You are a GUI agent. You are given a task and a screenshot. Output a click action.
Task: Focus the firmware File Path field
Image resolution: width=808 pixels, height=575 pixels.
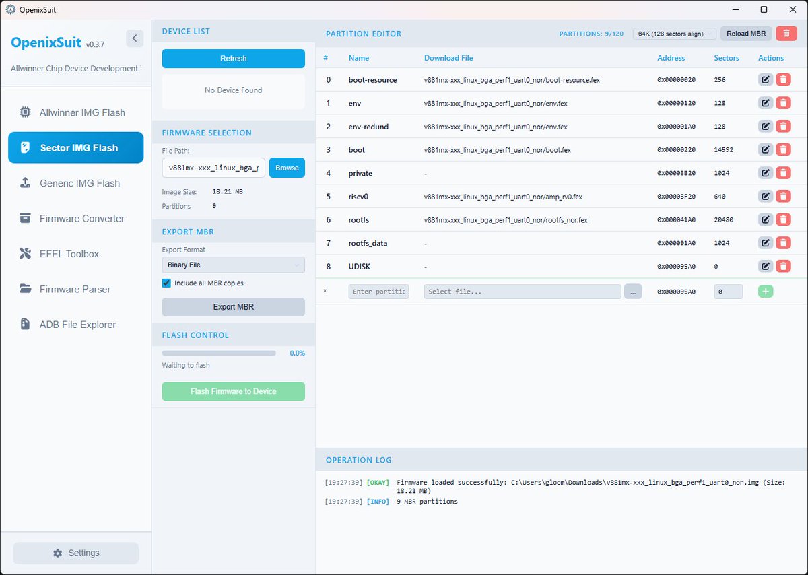tap(213, 168)
